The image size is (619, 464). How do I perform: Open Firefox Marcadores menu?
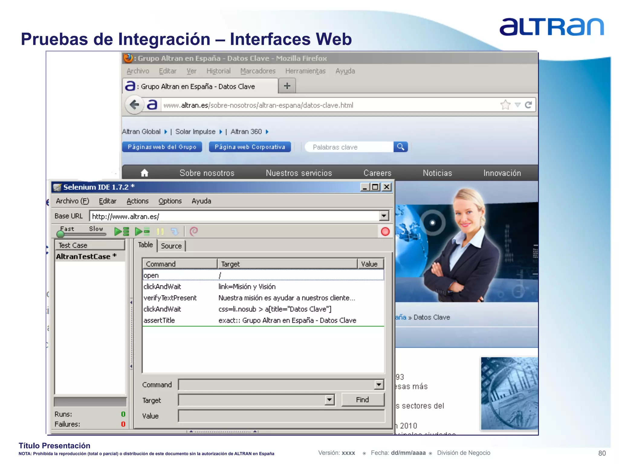[258, 71]
